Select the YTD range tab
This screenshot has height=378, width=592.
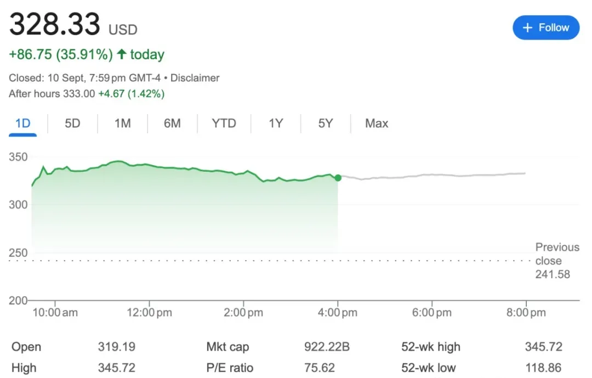coord(224,123)
